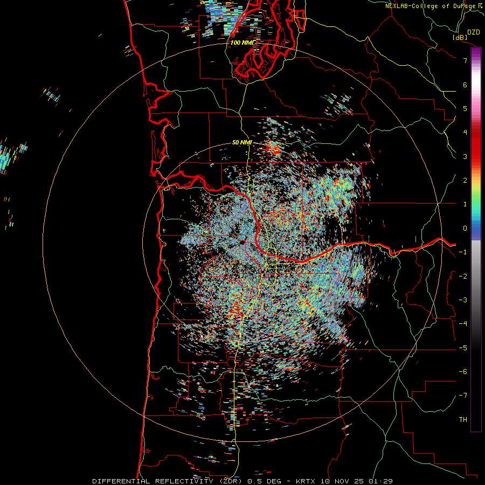This screenshot has height=485, width=485.
Task: Select the -1 value on the dB scale
Action: point(463,252)
